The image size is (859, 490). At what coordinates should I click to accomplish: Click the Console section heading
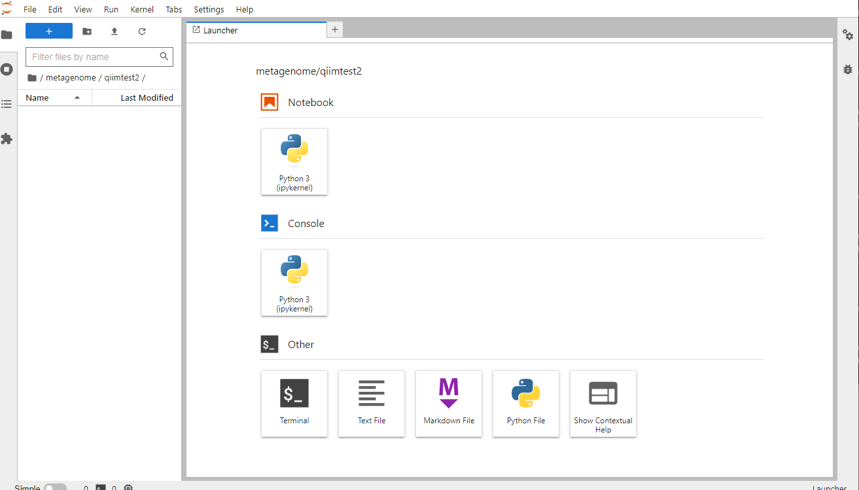coord(306,223)
